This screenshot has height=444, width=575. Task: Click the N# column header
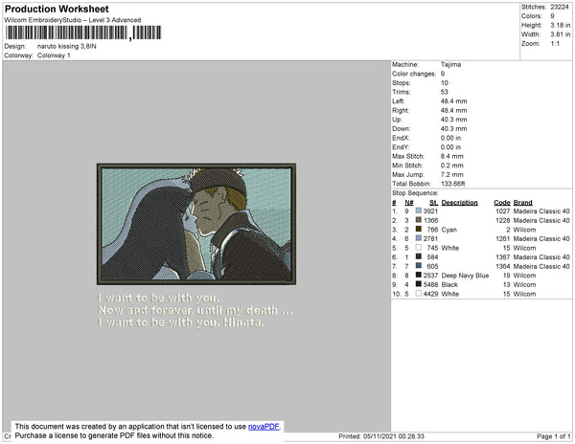coord(409,203)
